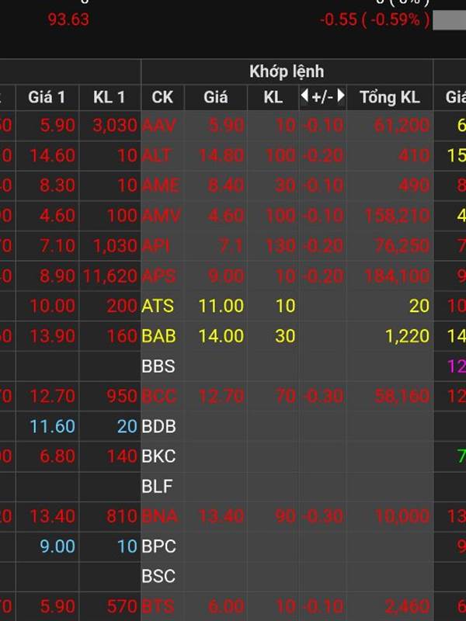Select the BNA stock symbol
This screenshot has height=621, width=466.
tap(160, 516)
